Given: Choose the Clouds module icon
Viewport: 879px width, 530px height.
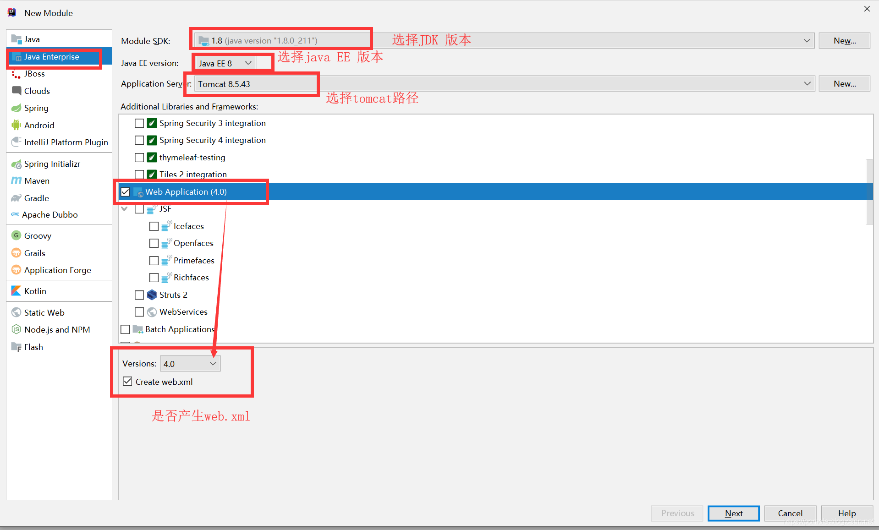Looking at the screenshot, I should pyautogui.click(x=16, y=91).
